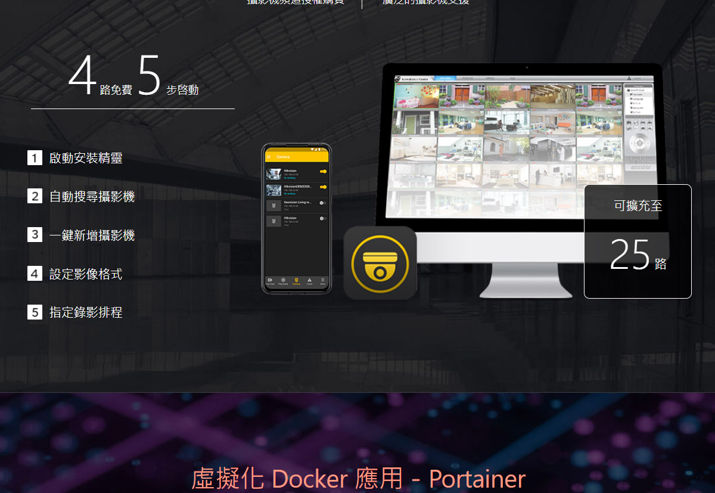The height and width of the screenshot is (493, 715).
Task: Open the Camera tab icon in mobile app
Action: click(x=296, y=280)
